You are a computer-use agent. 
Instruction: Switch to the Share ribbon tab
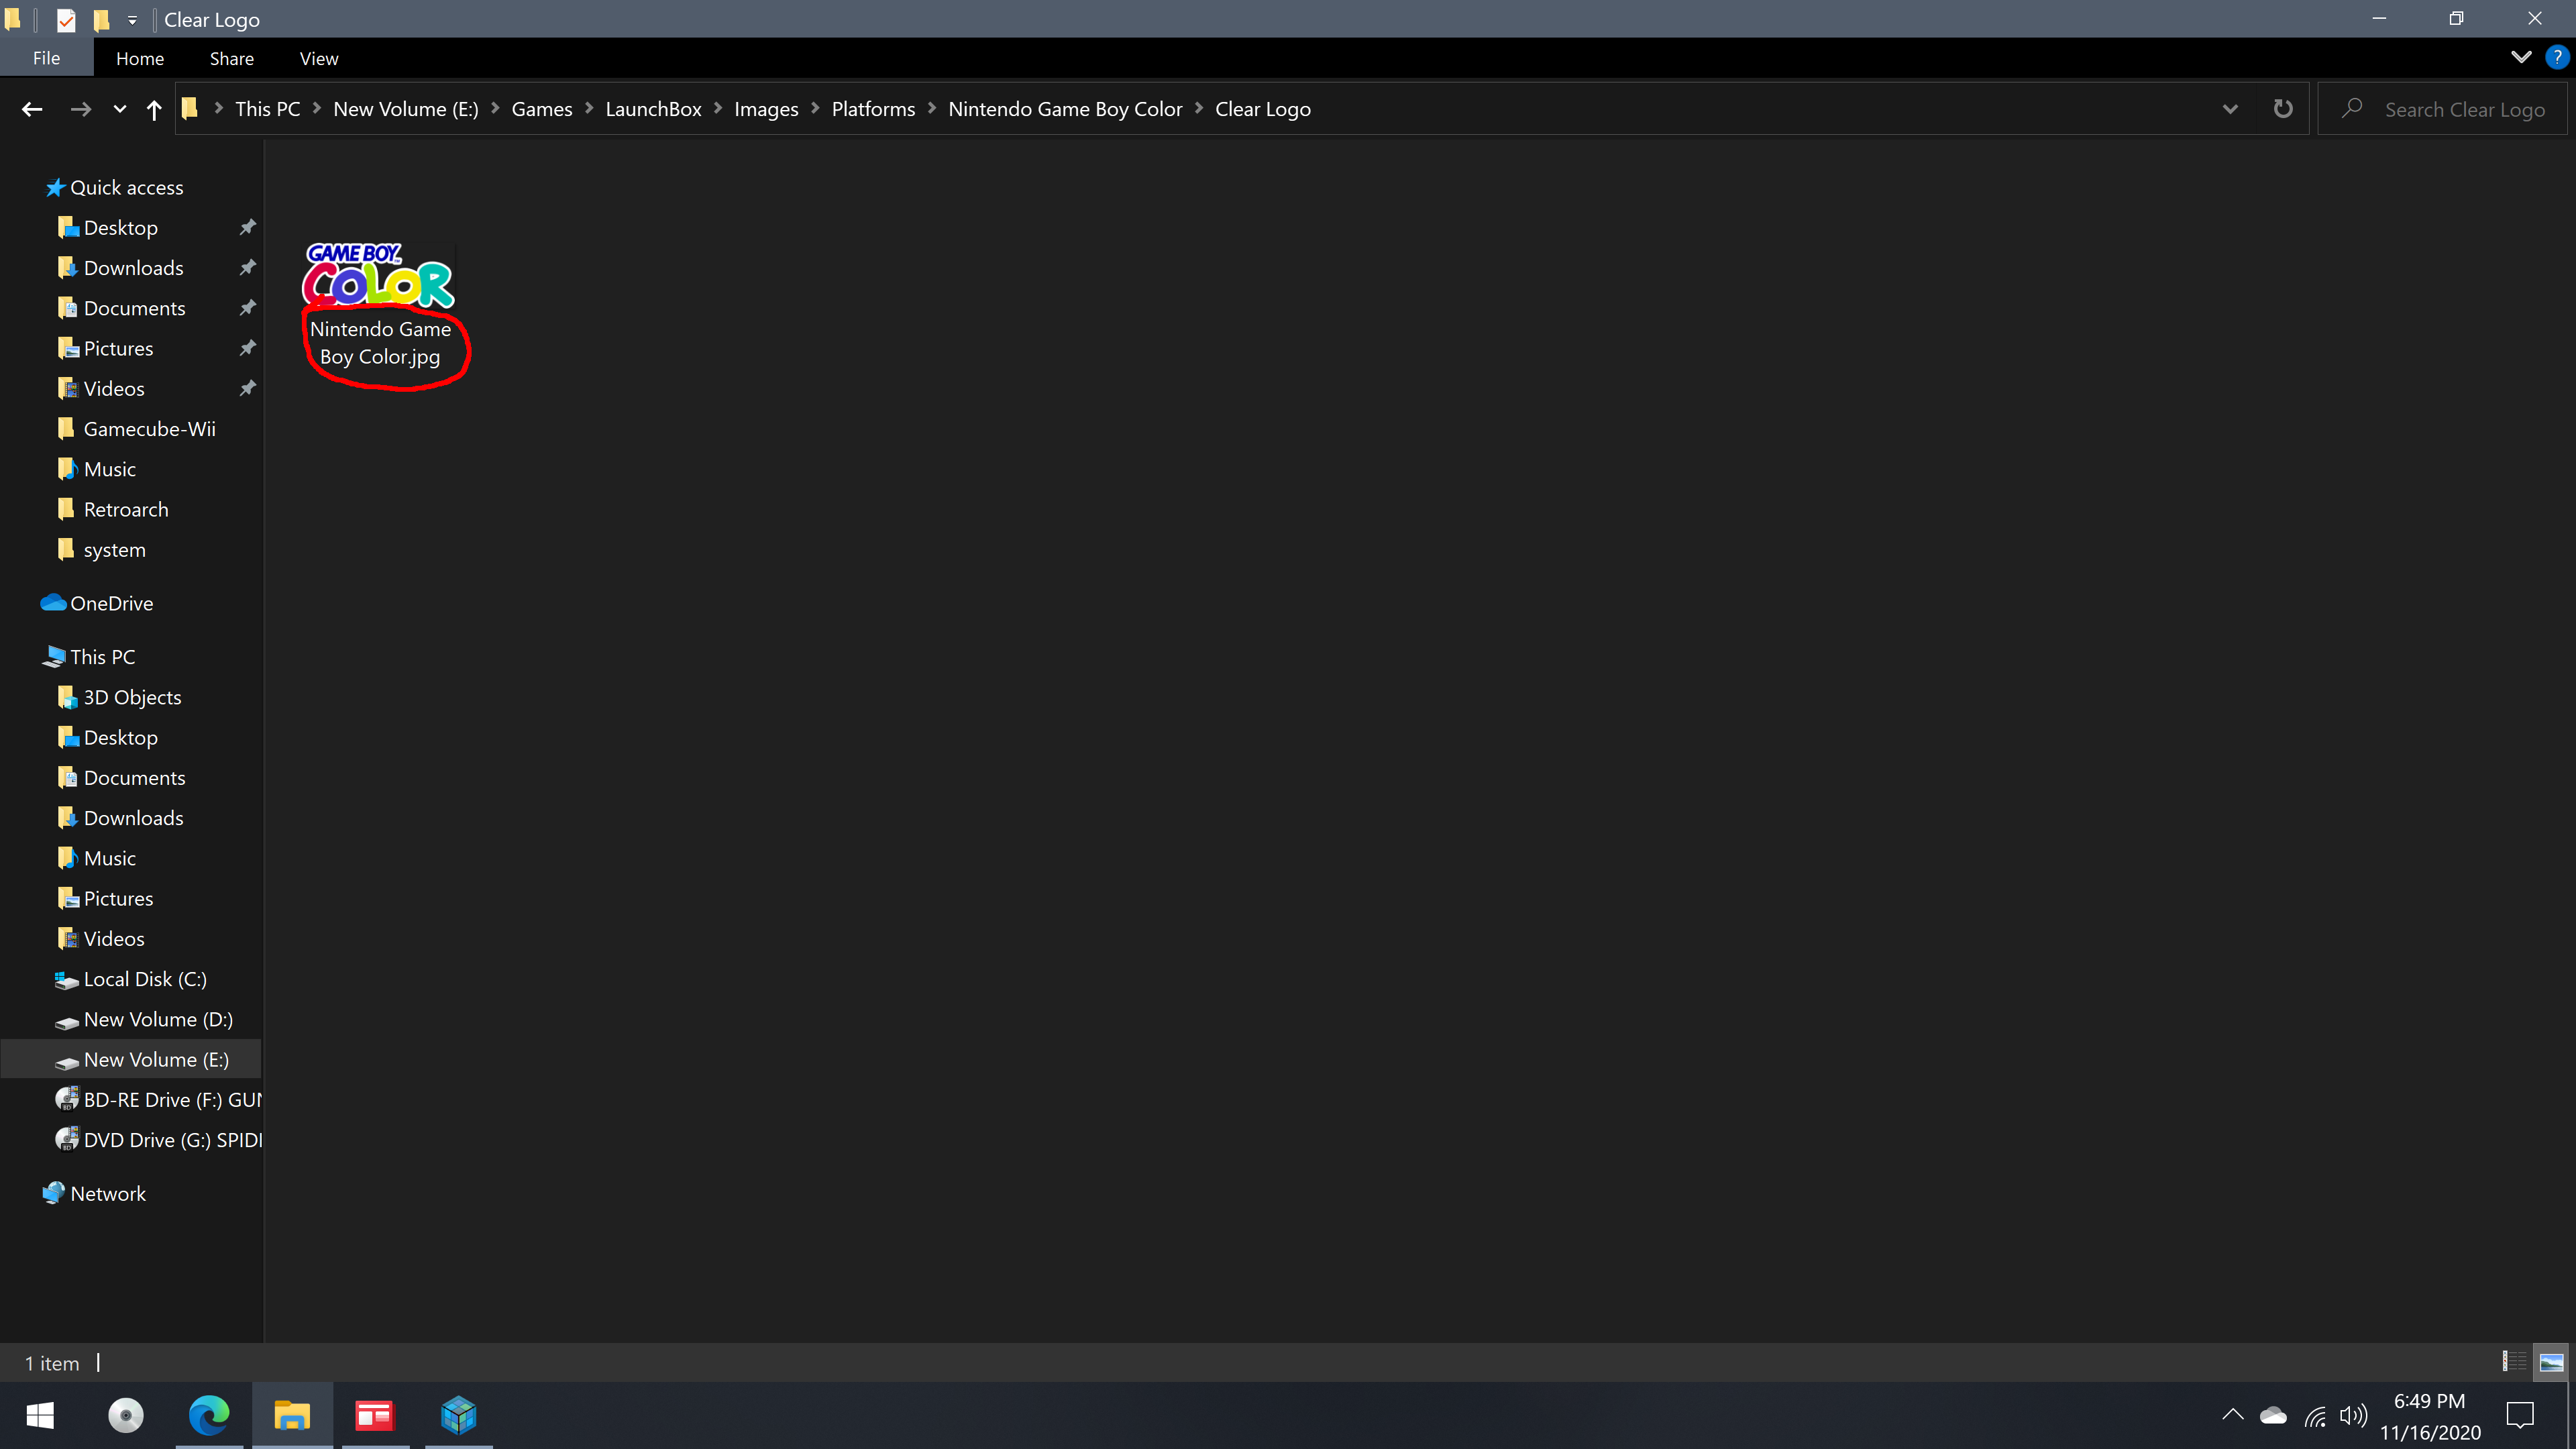(x=231, y=58)
